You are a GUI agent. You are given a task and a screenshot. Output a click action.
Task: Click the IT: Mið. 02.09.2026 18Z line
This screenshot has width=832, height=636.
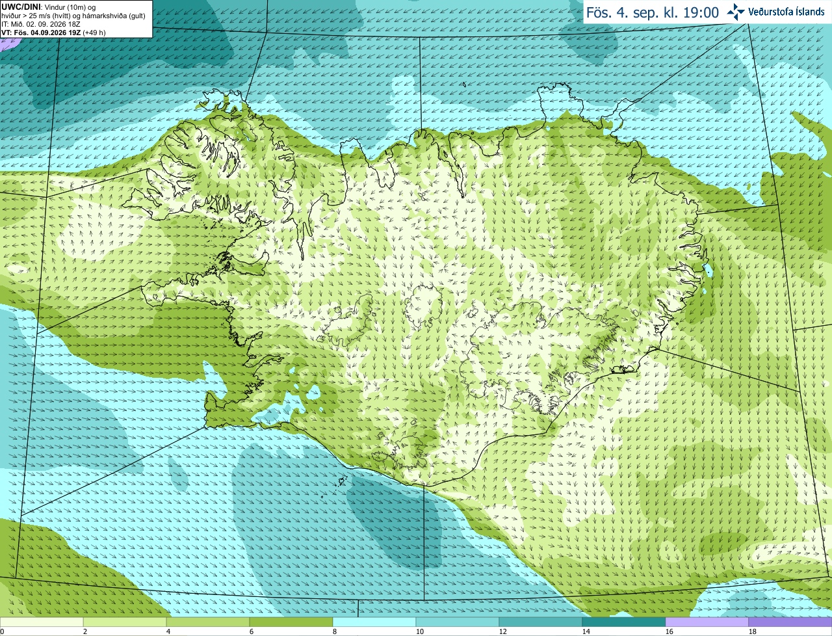40,24
